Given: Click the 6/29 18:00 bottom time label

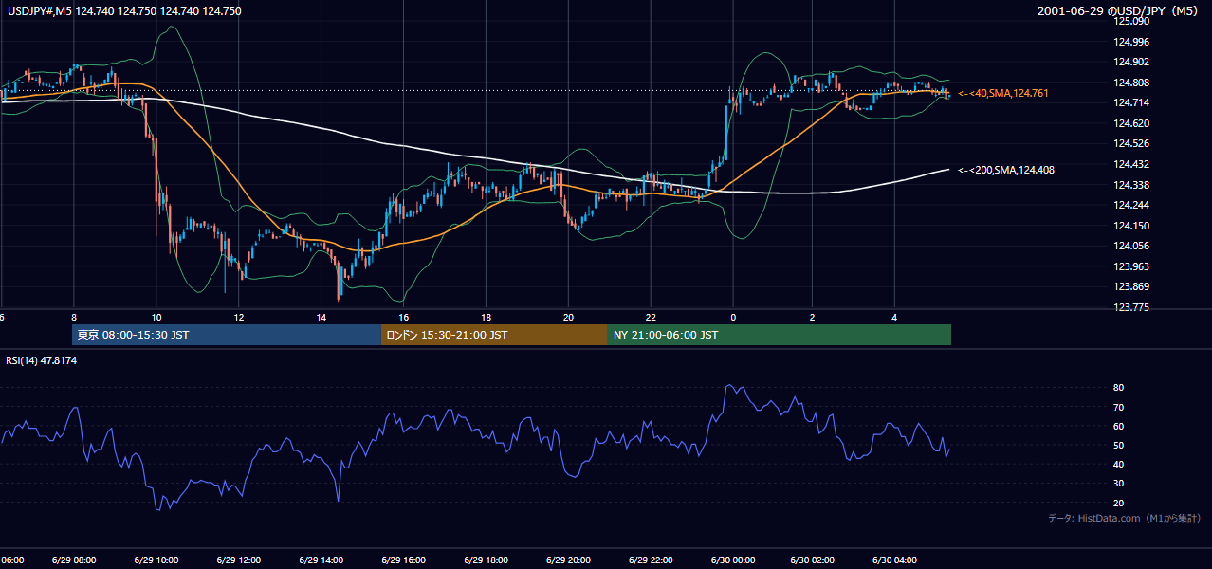Looking at the screenshot, I should (x=486, y=560).
